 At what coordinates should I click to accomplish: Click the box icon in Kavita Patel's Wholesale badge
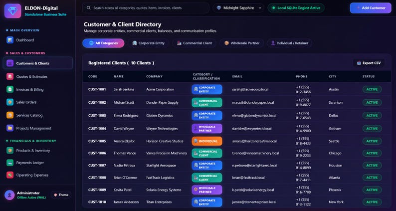[196, 189]
